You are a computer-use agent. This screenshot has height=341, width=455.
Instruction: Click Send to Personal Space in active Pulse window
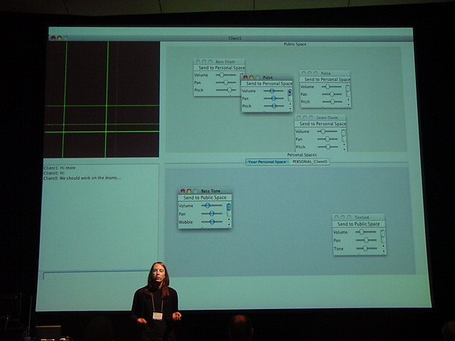[x=267, y=84]
